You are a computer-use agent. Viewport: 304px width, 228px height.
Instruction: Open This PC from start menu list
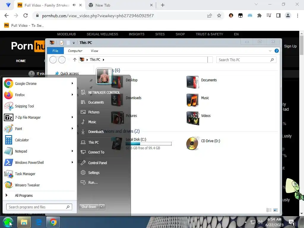(x=94, y=142)
